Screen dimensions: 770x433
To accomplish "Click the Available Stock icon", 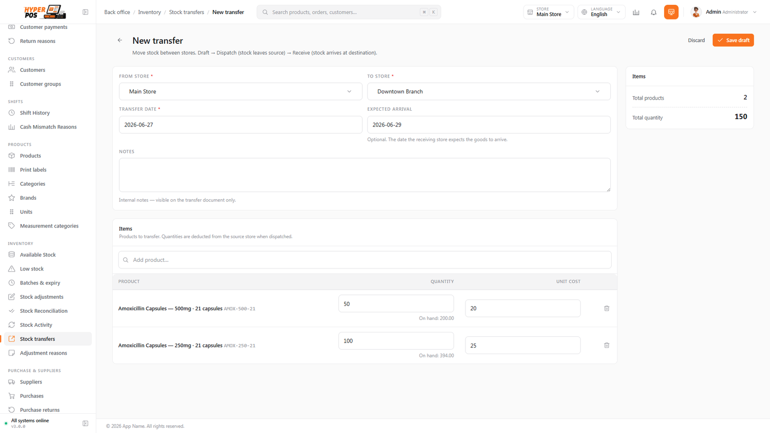I will pos(12,255).
